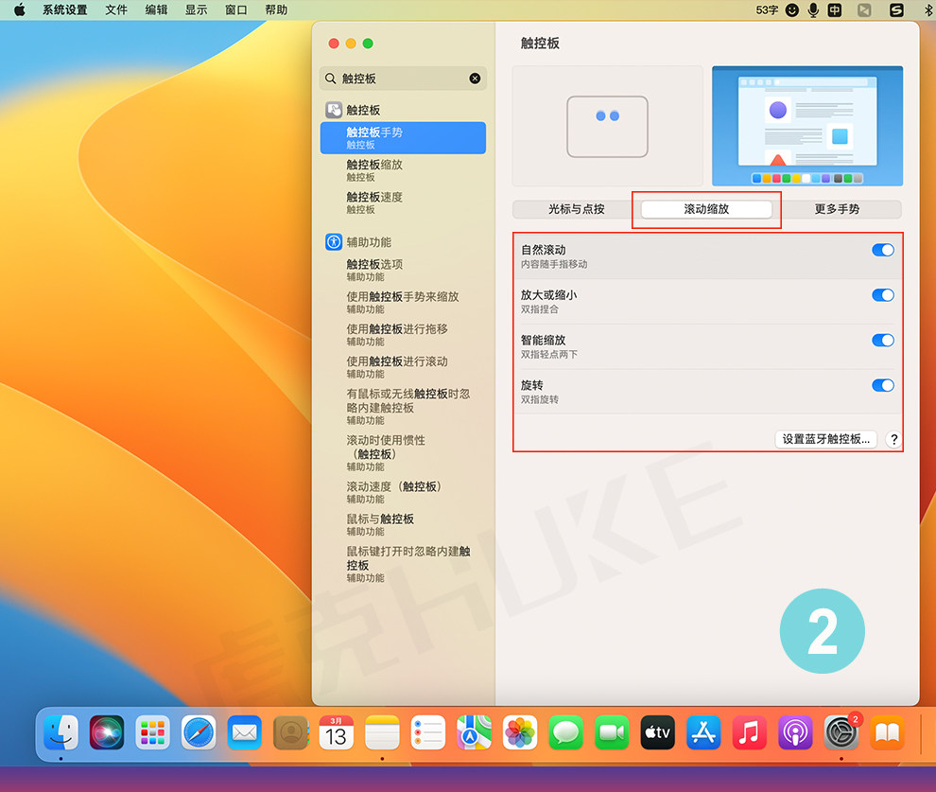The height and width of the screenshot is (792, 936).
Task: Click the Bluetooth icon in menu bar
Action: [928, 9]
